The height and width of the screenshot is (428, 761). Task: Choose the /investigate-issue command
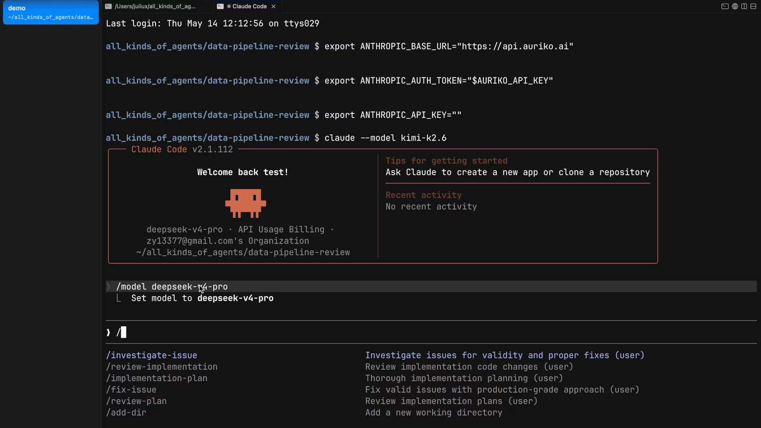coord(151,355)
